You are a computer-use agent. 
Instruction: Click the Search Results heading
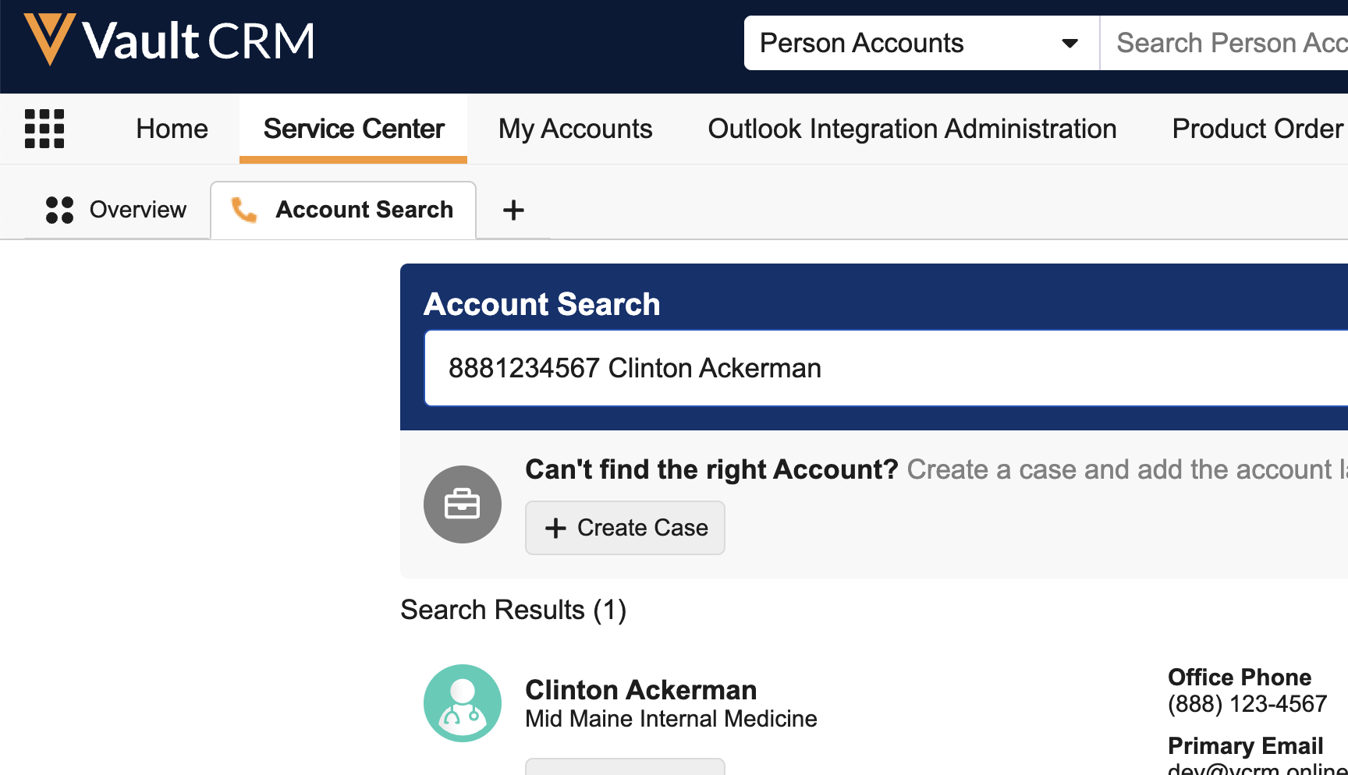[513, 610]
